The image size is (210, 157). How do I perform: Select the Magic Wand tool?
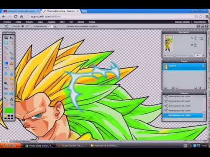tap(6, 48)
